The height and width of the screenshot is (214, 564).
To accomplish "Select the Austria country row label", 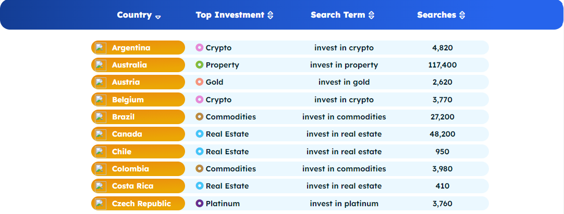I will 126,82.
